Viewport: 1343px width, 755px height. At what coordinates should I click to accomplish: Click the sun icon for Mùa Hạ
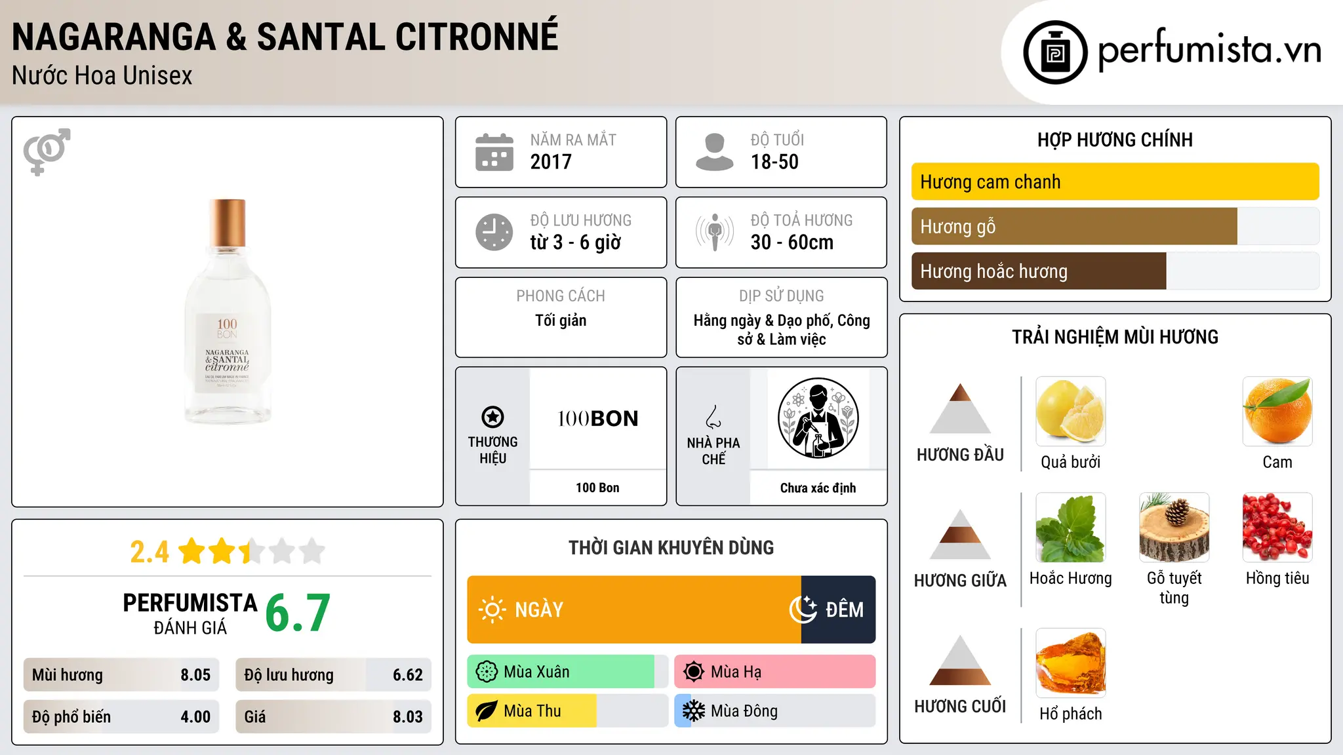coord(694,672)
